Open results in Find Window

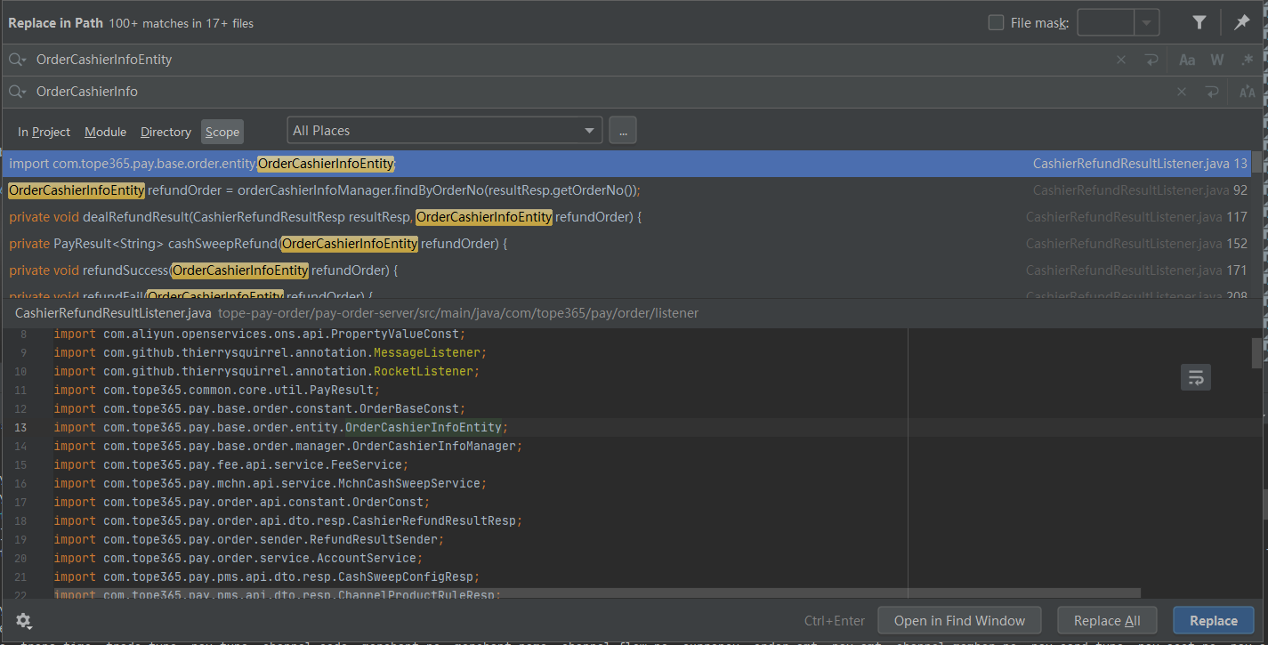[x=959, y=620]
